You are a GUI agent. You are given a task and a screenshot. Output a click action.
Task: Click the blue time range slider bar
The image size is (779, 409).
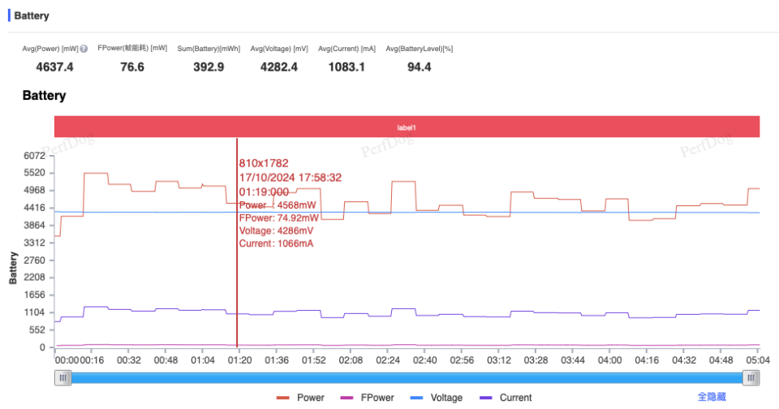pos(407,378)
